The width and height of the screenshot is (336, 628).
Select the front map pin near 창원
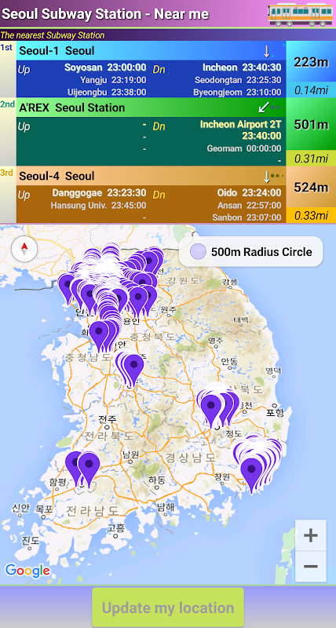coord(251,474)
